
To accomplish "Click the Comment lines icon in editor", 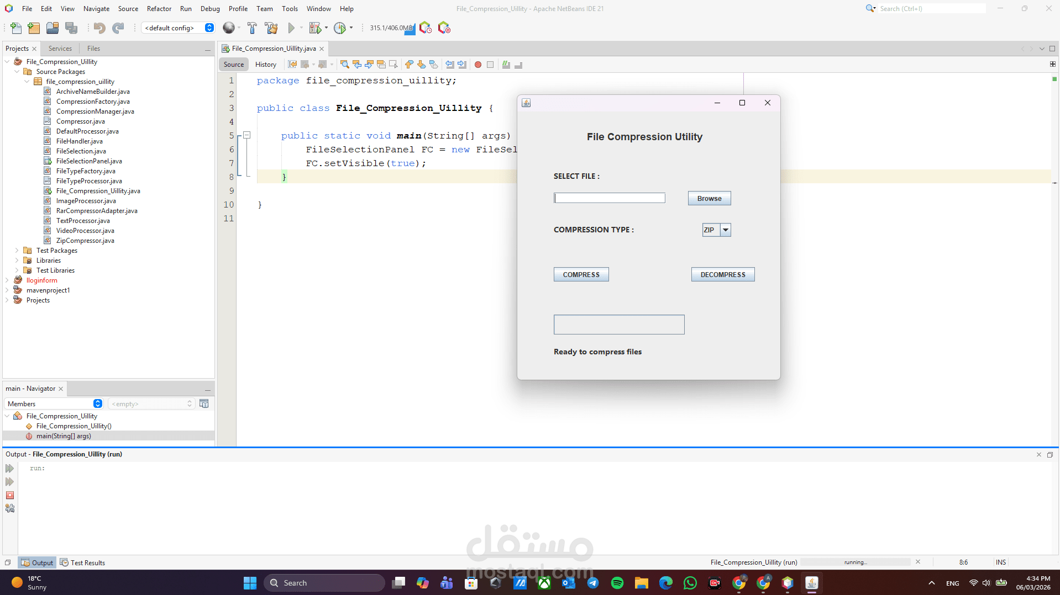I will tap(506, 65).
